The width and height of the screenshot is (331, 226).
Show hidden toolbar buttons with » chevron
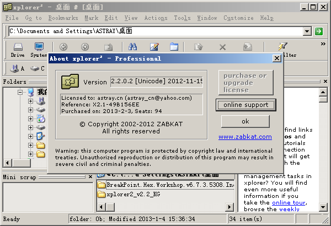tap(323, 44)
